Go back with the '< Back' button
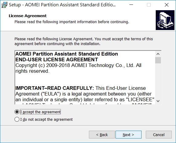The height and width of the screenshot is (143, 176). [102, 135]
